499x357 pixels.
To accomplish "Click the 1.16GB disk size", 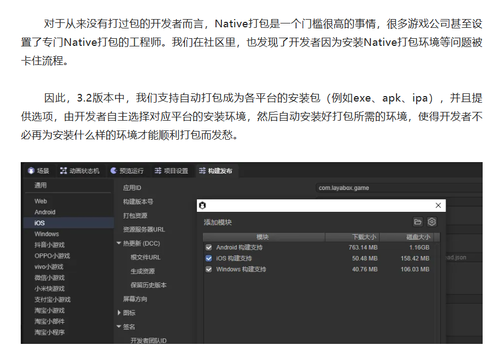I will (419, 247).
